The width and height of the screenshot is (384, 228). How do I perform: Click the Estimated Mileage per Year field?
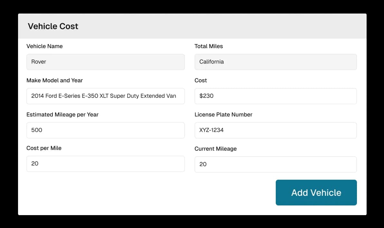tap(106, 130)
